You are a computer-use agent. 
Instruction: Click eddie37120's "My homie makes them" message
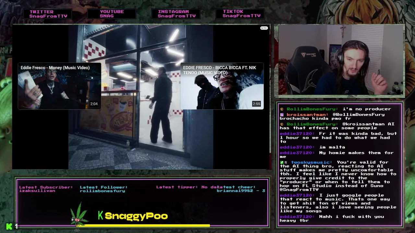tap(337, 155)
